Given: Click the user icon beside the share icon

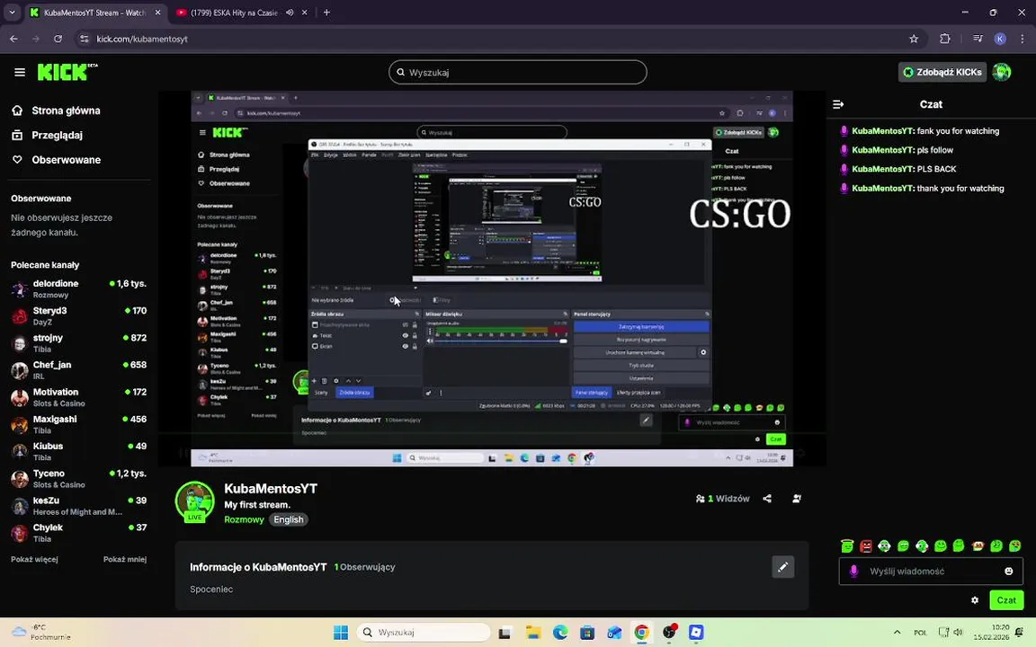Looking at the screenshot, I should coord(797,499).
